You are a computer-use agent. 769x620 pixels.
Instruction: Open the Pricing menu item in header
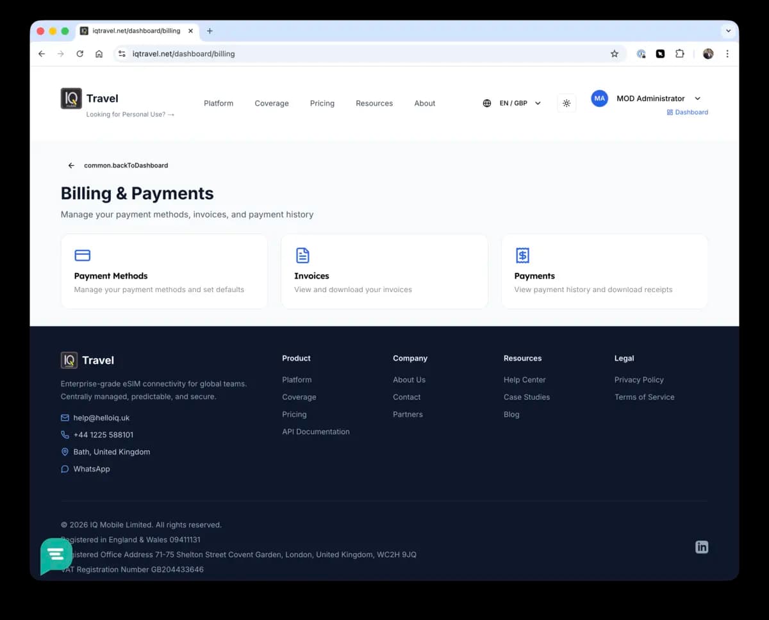coord(322,103)
